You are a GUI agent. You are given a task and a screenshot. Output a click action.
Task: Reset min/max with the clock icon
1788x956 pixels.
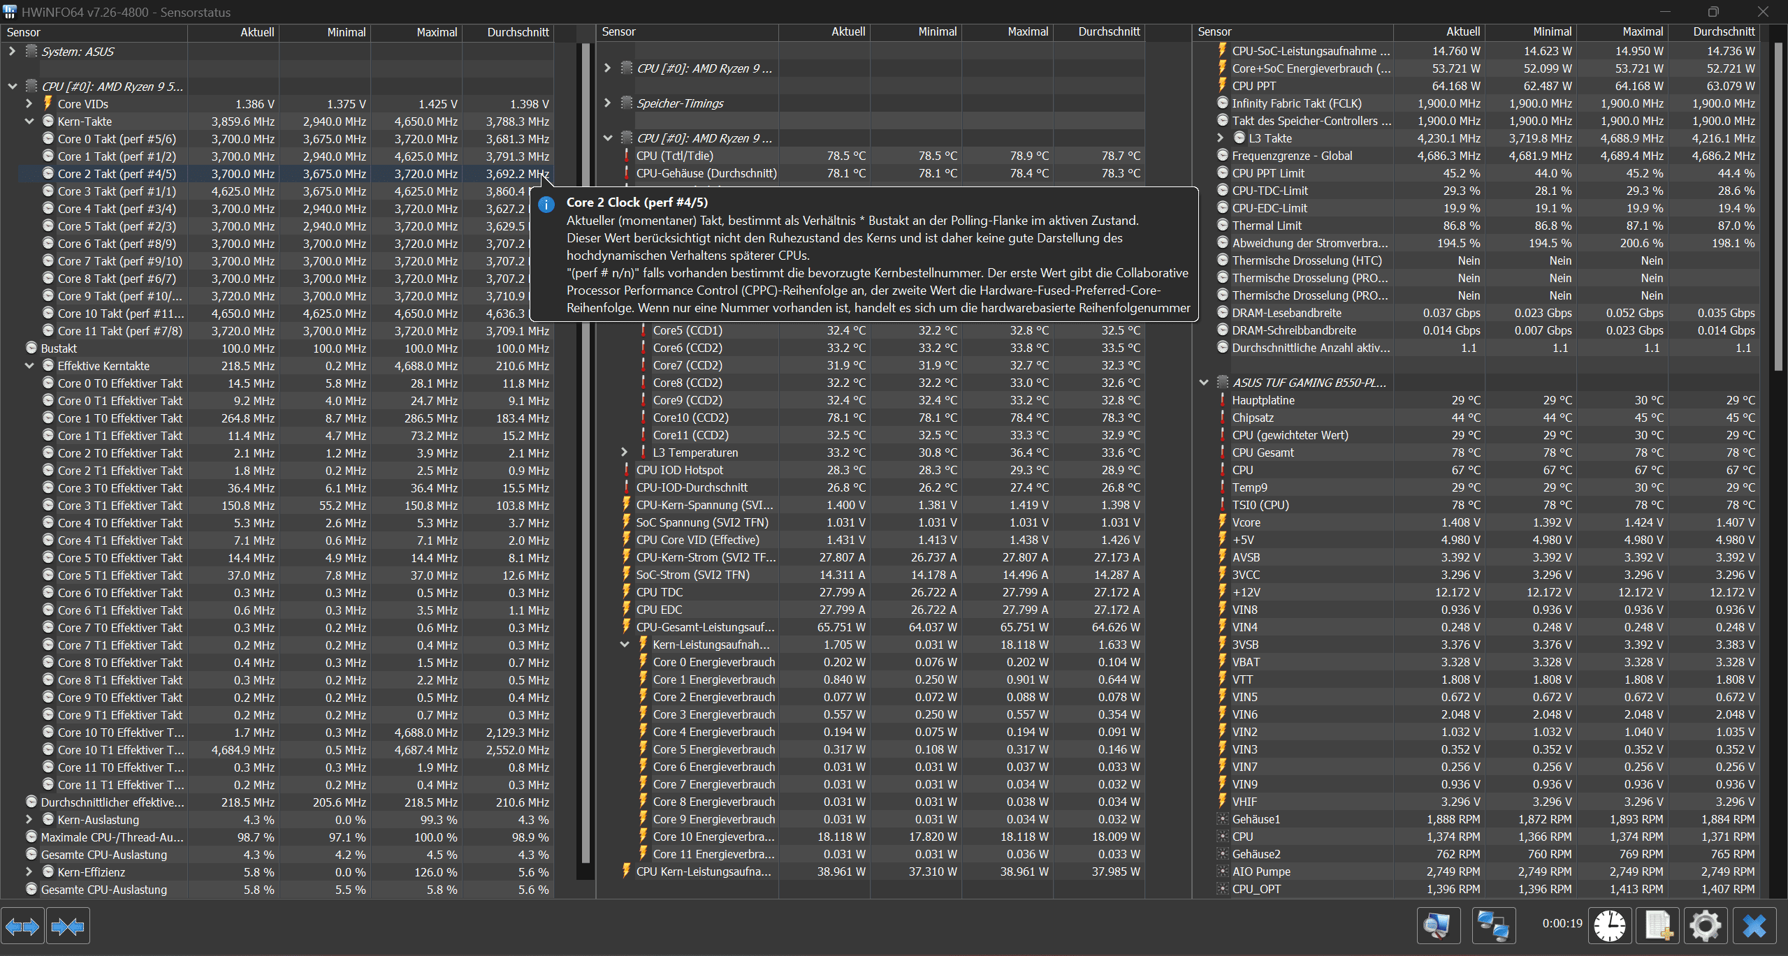click(1610, 927)
